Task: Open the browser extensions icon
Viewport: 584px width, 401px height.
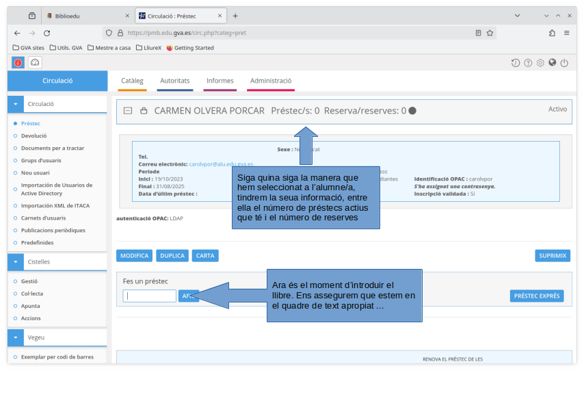Action: (552, 33)
